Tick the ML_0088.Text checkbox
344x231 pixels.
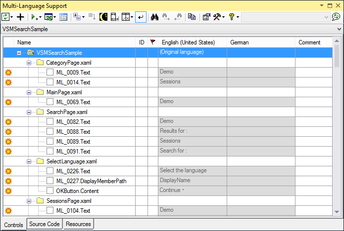(x=50, y=132)
